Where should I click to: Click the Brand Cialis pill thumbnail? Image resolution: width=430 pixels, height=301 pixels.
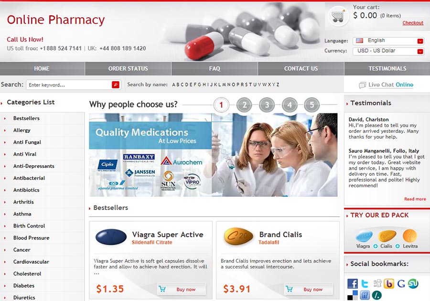click(238, 236)
